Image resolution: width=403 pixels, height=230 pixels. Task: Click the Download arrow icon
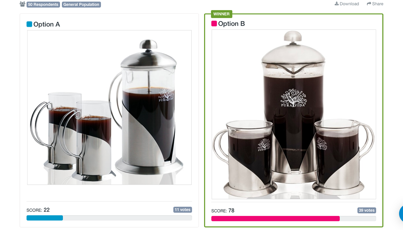(x=337, y=4)
